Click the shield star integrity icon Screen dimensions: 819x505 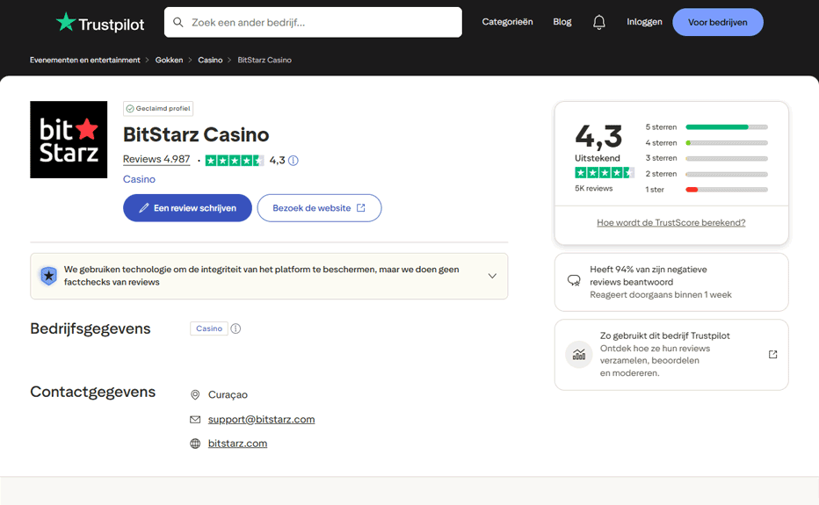click(x=48, y=276)
